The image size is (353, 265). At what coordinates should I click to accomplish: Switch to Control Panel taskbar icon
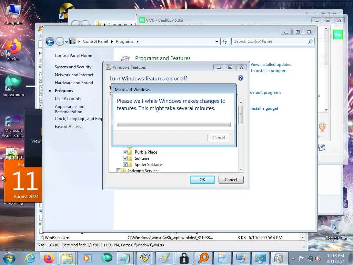[x=260, y=258]
